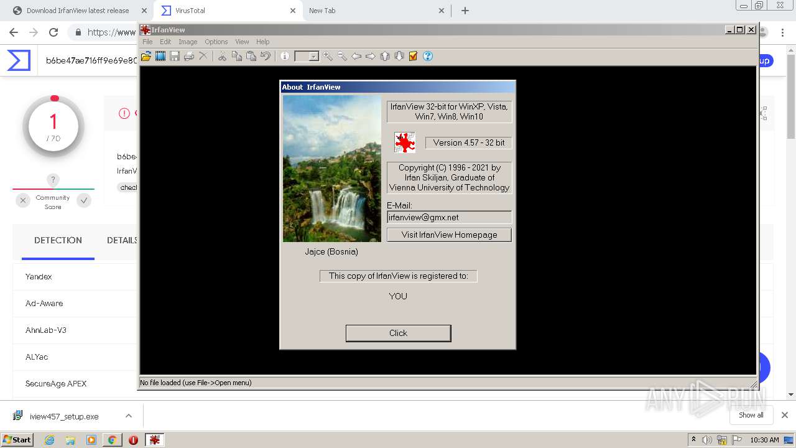Select the DETECTION tab on VirusTotal
Screen dimensions: 796x448
58,240
